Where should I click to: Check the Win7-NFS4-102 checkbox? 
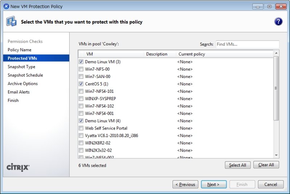(81, 106)
